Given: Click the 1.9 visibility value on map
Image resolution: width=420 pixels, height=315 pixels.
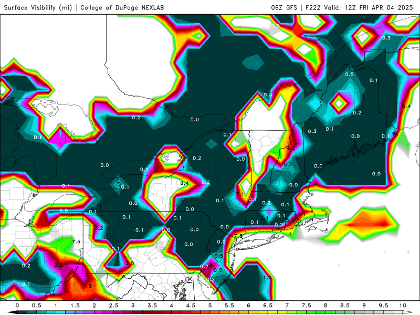Looking at the screenshot, I should [x=88, y=286].
